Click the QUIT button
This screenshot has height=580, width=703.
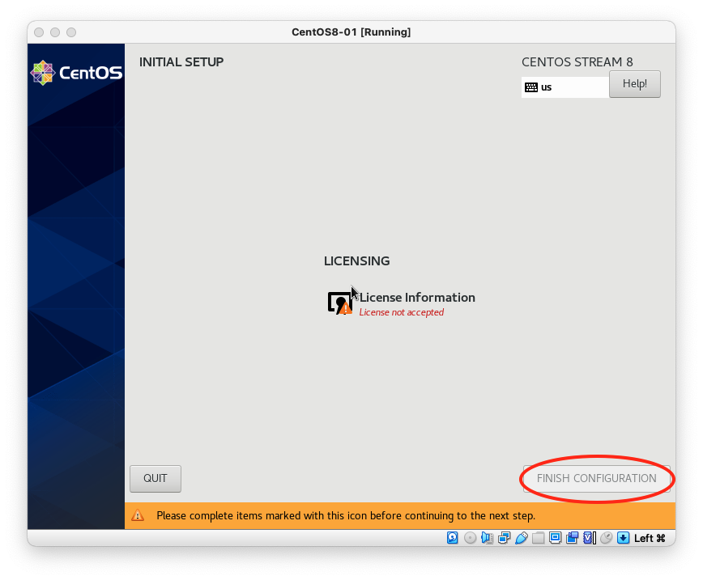point(156,478)
